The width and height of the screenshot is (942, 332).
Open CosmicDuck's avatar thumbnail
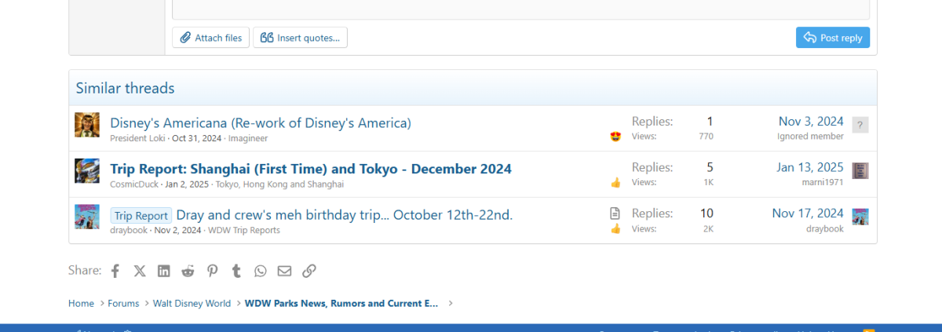coord(86,171)
